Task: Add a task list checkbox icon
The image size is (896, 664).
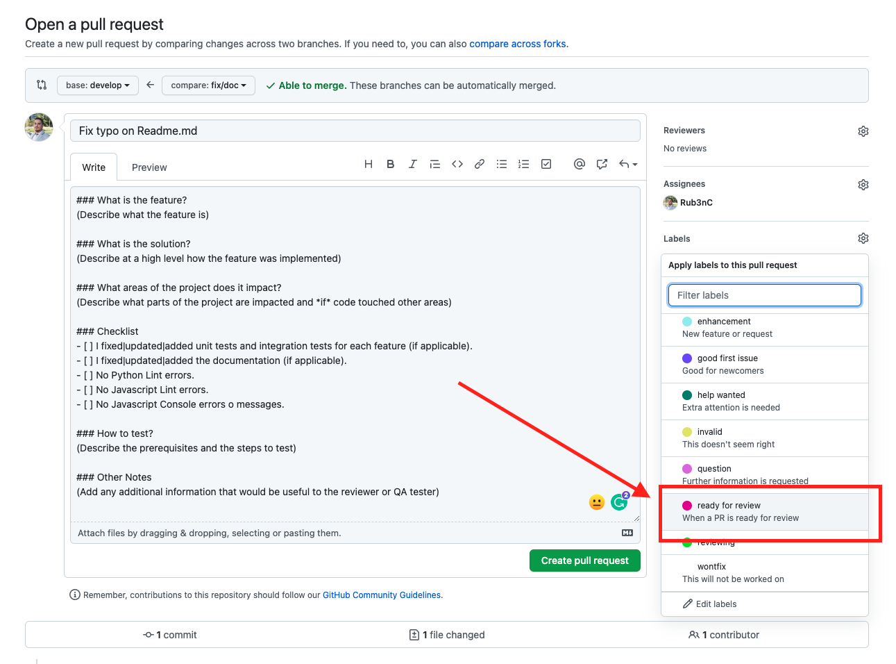Action: 546,164
